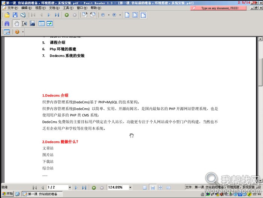Click green Previous View arrow in status bar
This screenshot has height=198, width=263.
tap(94, 188)
